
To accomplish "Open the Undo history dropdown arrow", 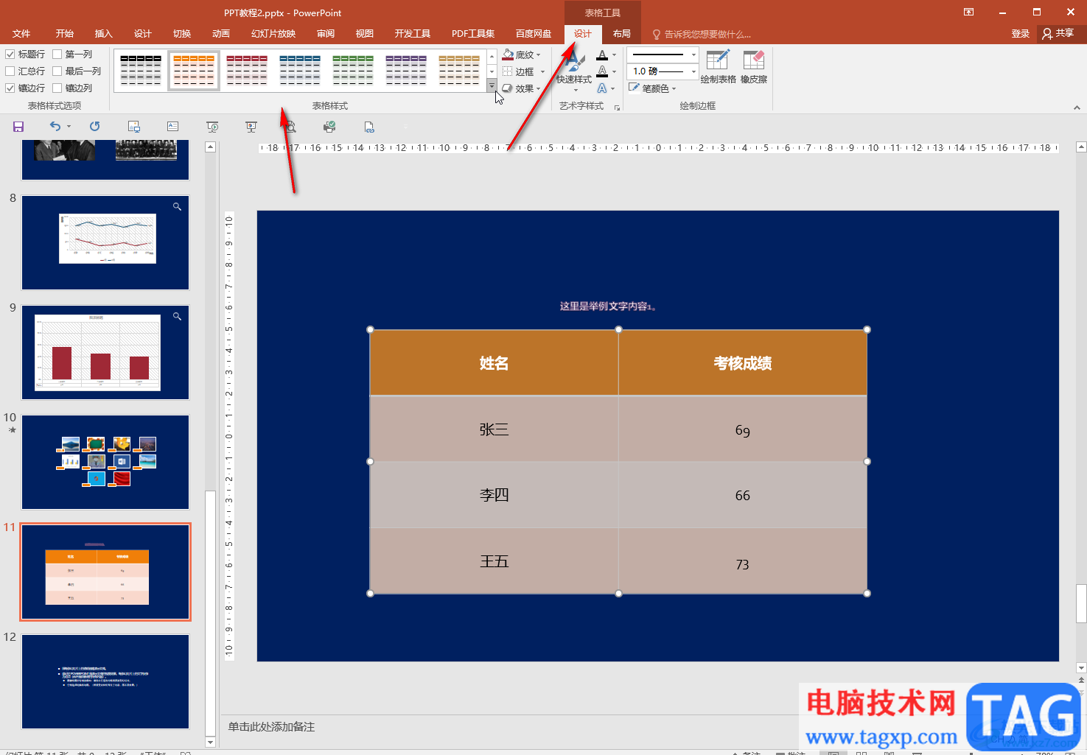I will [69, 127].
